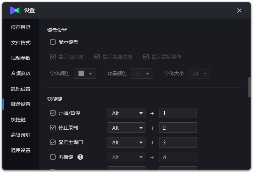The image size is (253, 172).
Task: Enable the 显示键盘 checkbox
Action: pyautogui.click(x=53, y=42)
